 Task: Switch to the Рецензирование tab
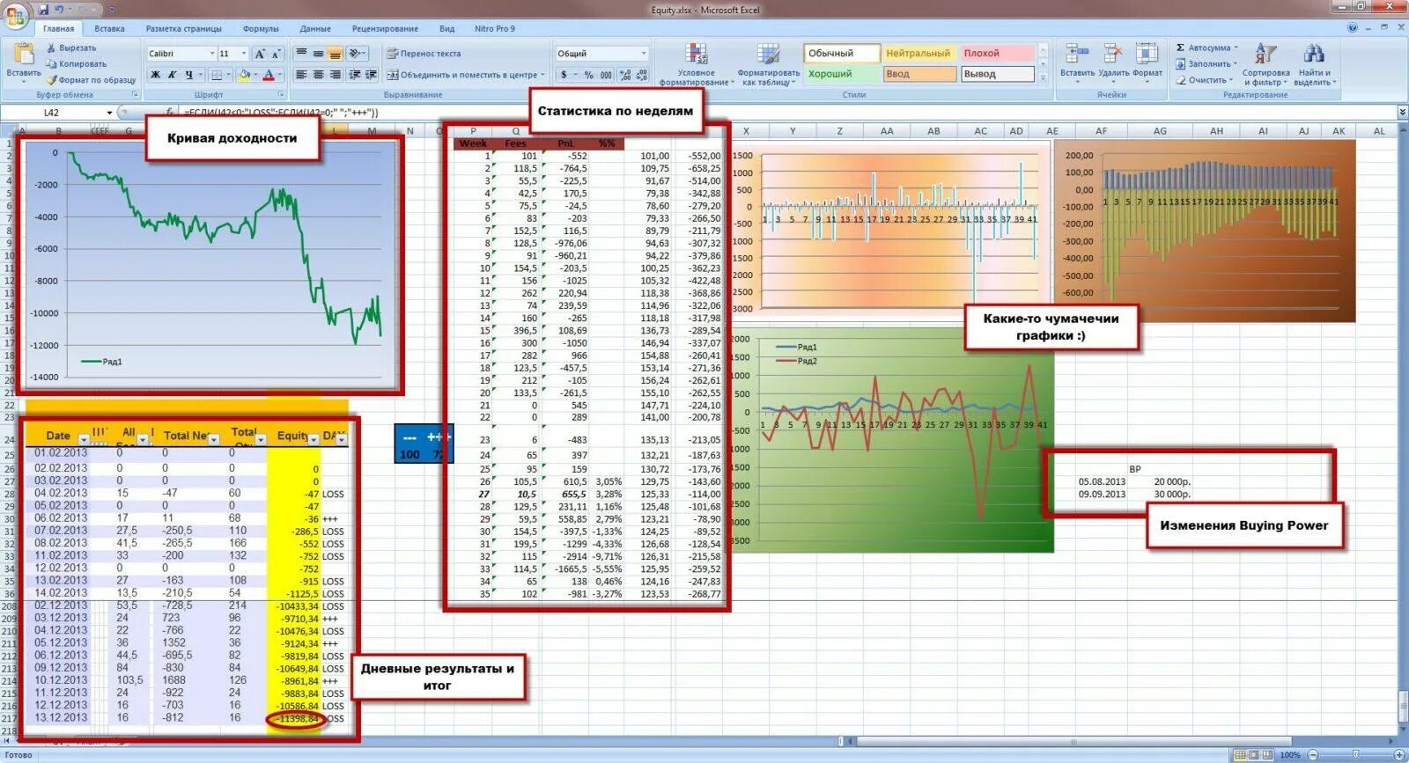click(x=385, y=29)
